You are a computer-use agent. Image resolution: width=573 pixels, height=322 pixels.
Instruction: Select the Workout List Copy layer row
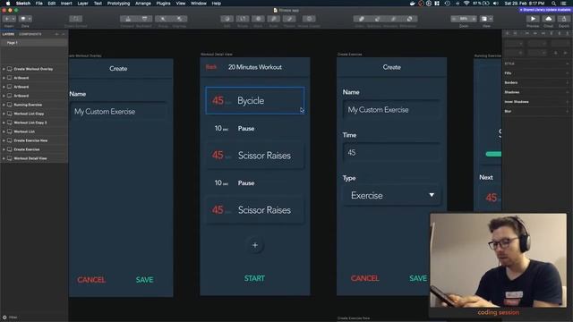pyautogui.click(x=34, y=114)
